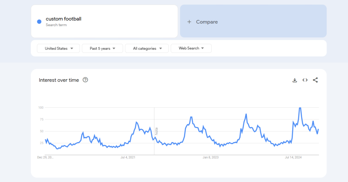This screenshot has width=348, height=182.
Task: Click the Interest over time heading
Action: (59, 80)
